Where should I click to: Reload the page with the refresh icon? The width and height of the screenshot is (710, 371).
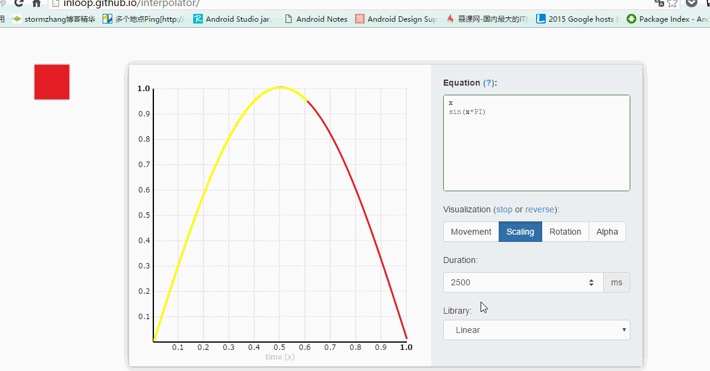(x=19, y=3)
